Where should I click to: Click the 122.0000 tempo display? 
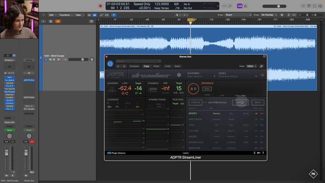161,4
